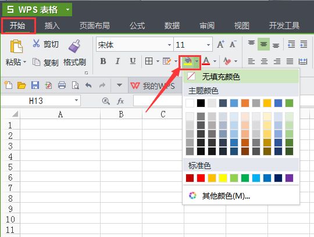This screenshot has height=237, width=314.
Task: Click the Copy icon
Action: pyautogui.click(x=36, y=62)
